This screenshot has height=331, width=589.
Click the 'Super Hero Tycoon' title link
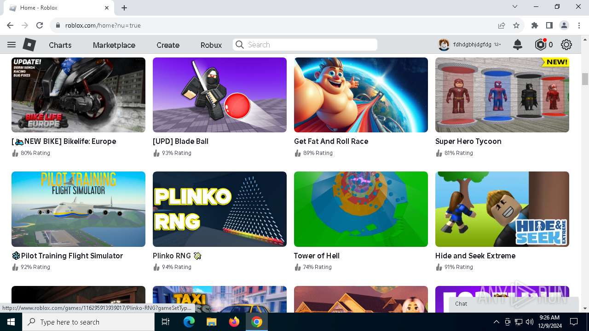tap(468, 141)
